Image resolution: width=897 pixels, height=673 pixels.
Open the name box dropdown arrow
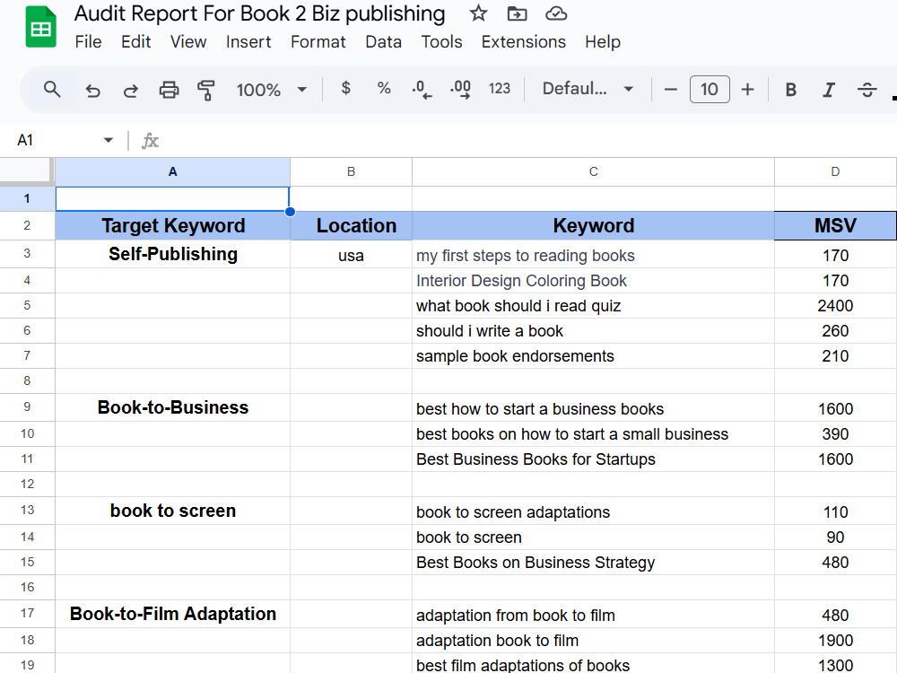[x=109, y=140]
